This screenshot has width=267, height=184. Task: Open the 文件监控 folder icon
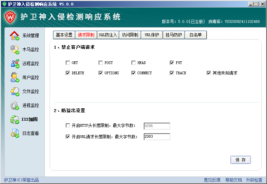coord(14,91)
